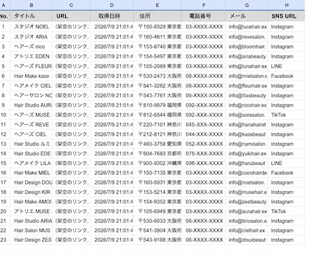Select the ヘアーズ nico cell

tap(32, 46)
